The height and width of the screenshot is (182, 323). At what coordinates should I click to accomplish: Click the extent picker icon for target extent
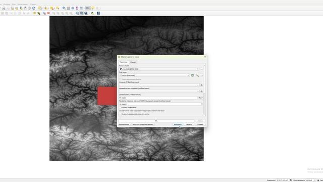(x=200, y=98)
